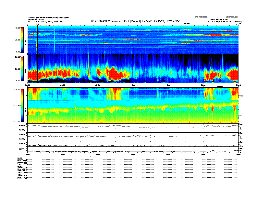Click the 24:00 tick below RAD1 panel
The width and height of the screenshot is (257, 198).
238,85
